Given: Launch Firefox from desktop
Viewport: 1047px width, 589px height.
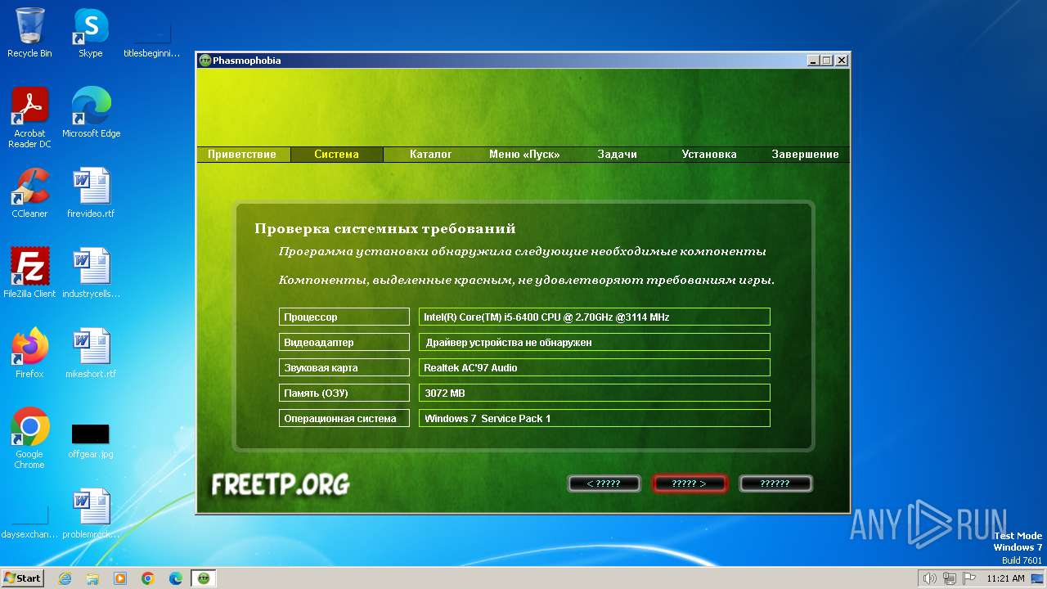Looking at the screenshot, I should 29,353.
